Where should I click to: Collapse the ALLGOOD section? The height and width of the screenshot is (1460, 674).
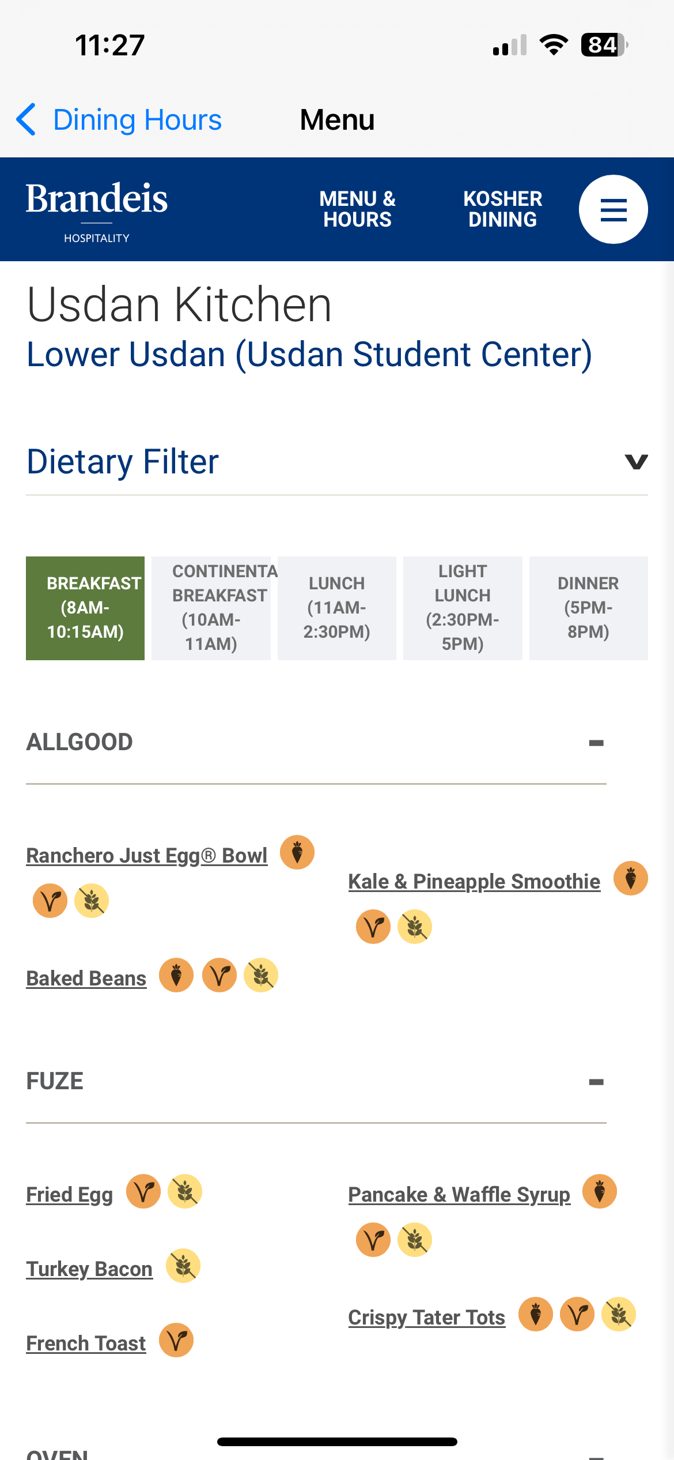click(596, 743)
